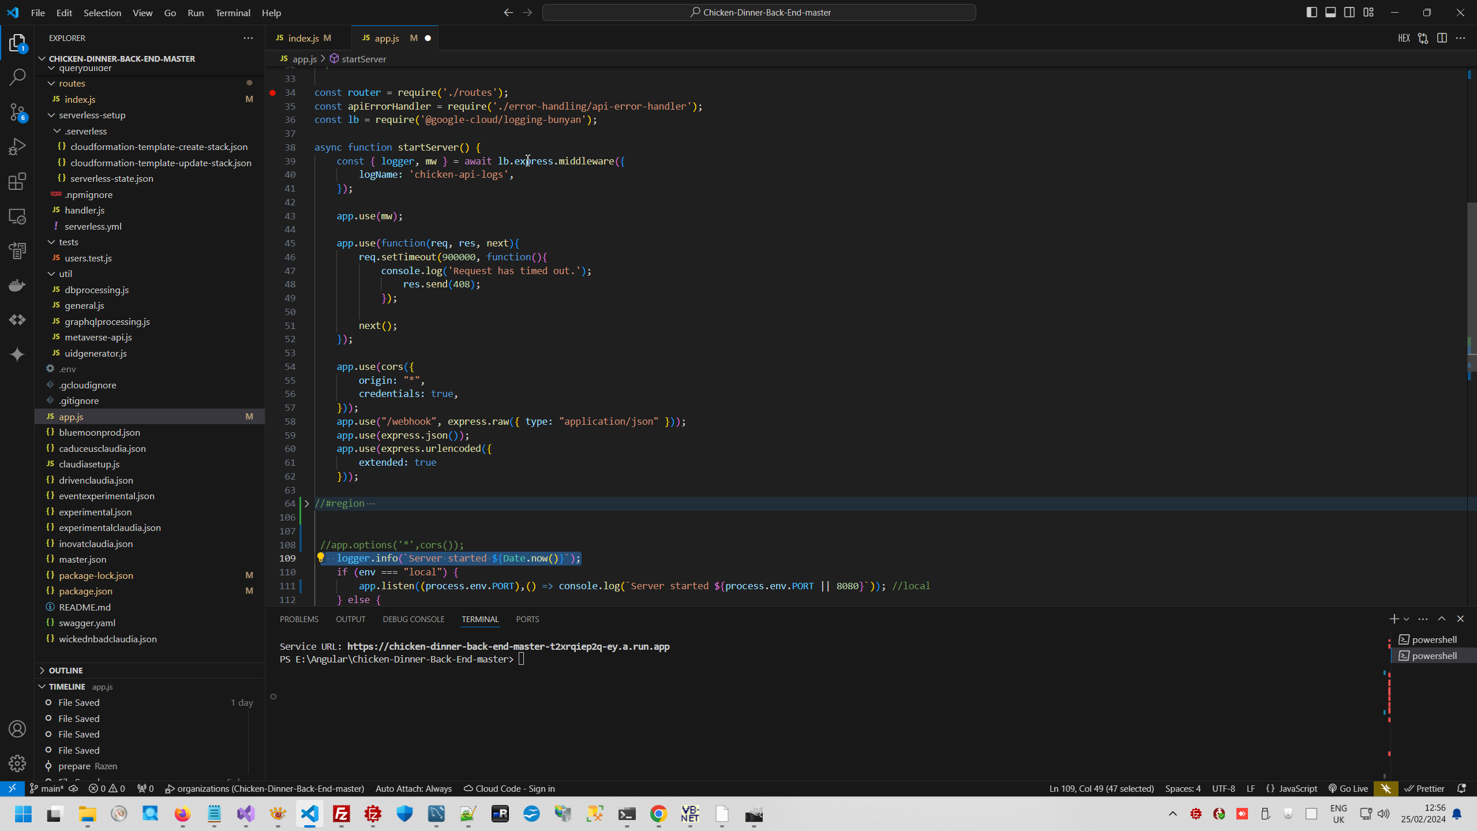Screen dimensions: 1477x831
Task: Switch to the index.js editor tab
Action: pyautogui.click(x=303, y=38)
